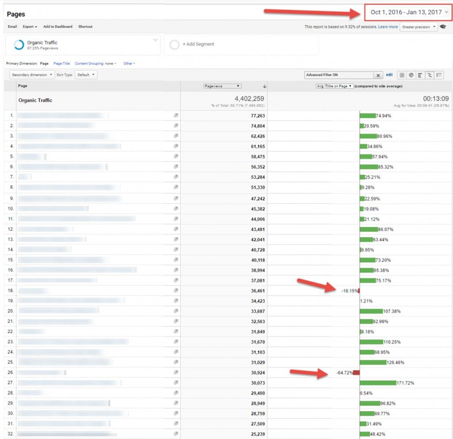Open the pivot table view
453x439 pixels.
point(438,75)
